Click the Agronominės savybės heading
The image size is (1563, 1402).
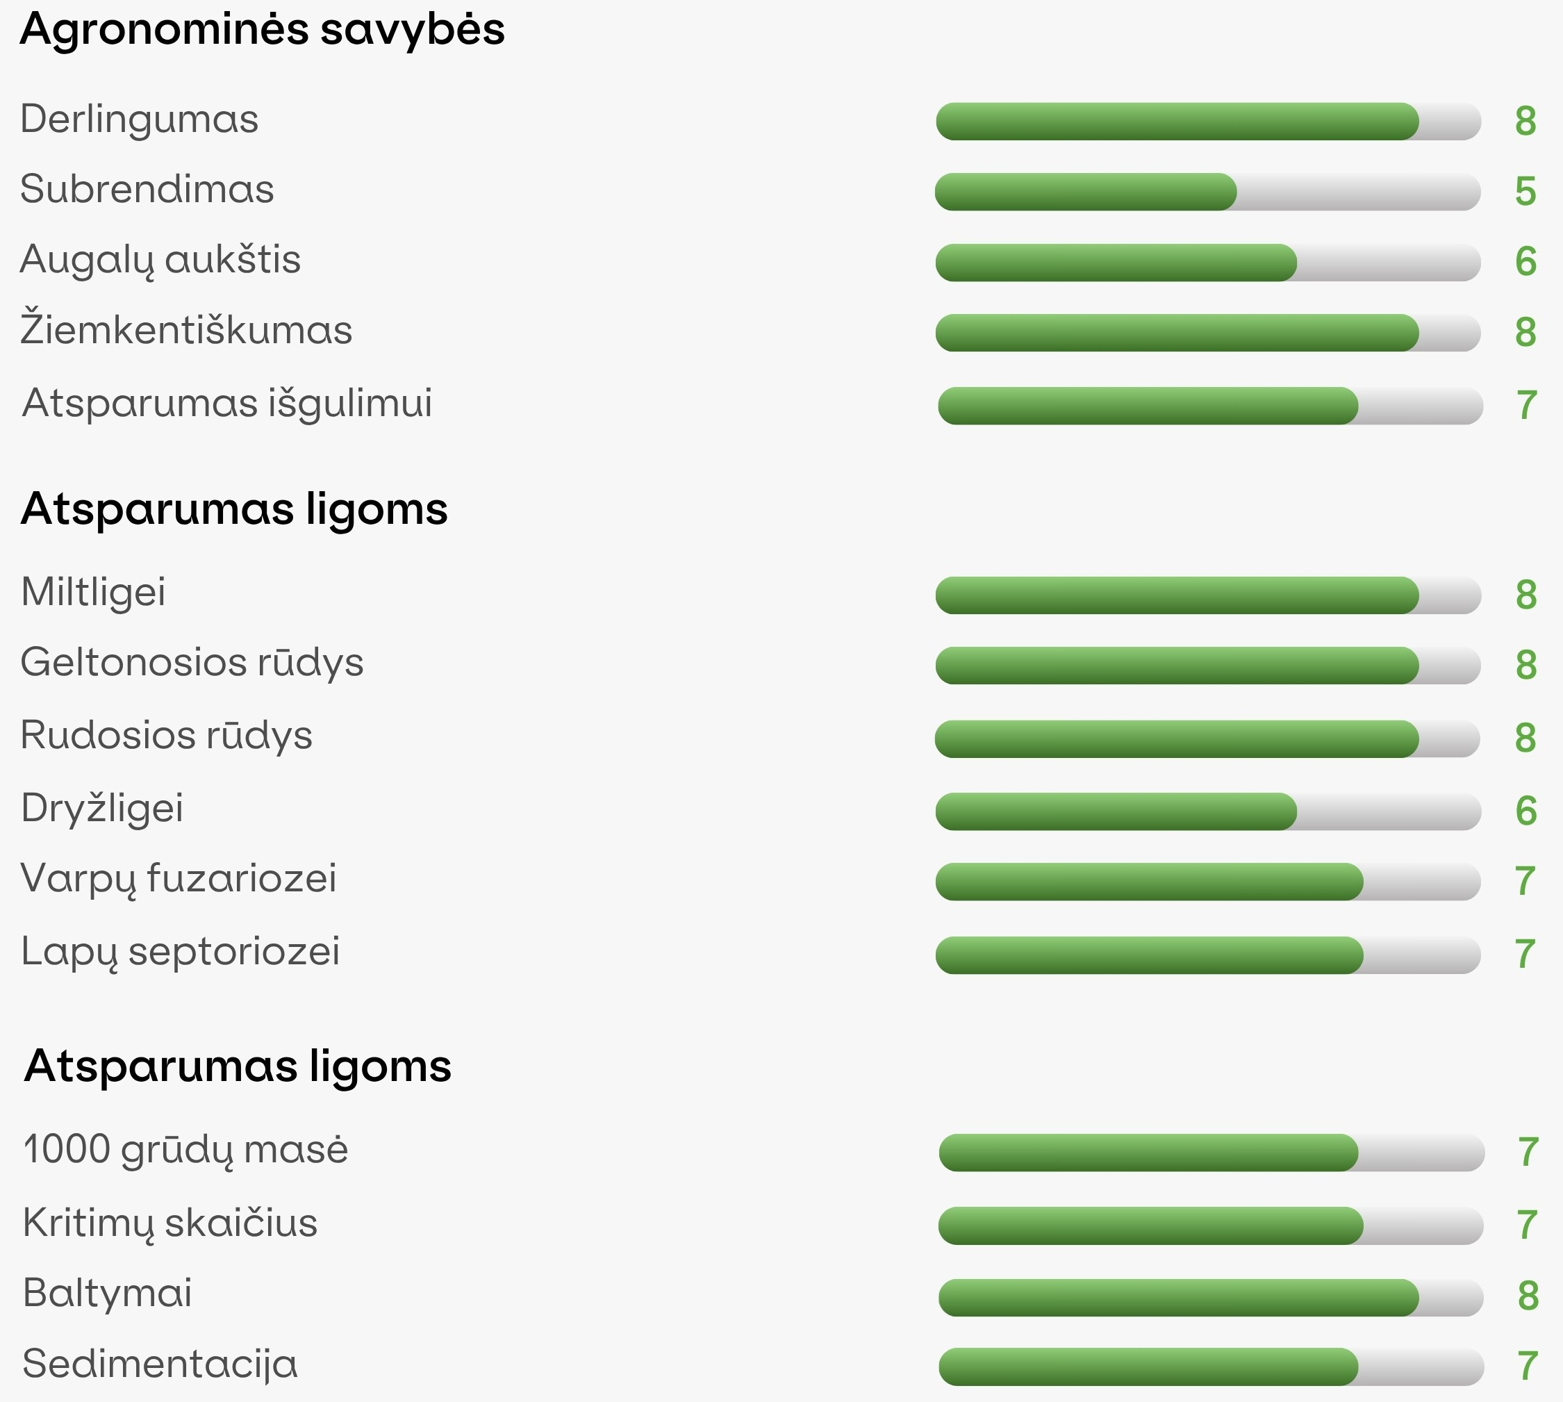pos(263,31)
